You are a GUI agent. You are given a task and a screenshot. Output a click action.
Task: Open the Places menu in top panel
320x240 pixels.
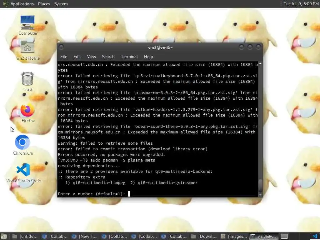(x=44, y=4)
